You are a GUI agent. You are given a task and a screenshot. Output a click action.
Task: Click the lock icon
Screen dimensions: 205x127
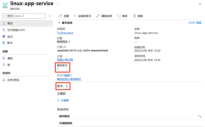coord(4,65)
